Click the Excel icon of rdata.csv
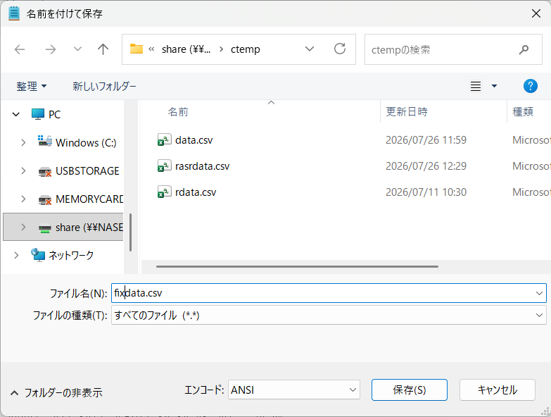The width and height of the screenshot is (551, 417). (x=164, y=192)
